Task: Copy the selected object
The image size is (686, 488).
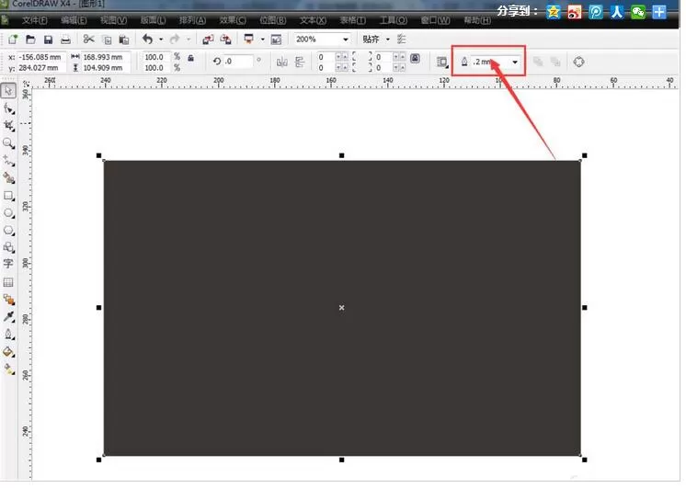Action: point(107,40)
